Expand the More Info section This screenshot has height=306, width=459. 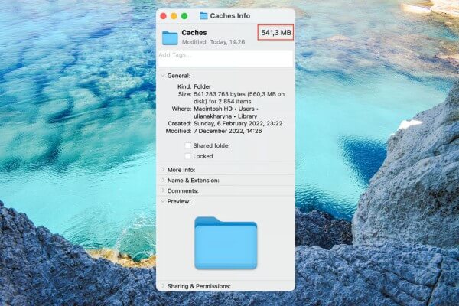(163, 170)
